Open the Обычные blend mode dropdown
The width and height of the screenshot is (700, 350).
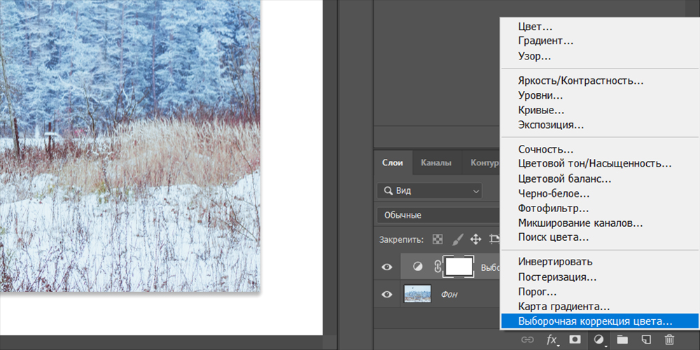point(438,215)
